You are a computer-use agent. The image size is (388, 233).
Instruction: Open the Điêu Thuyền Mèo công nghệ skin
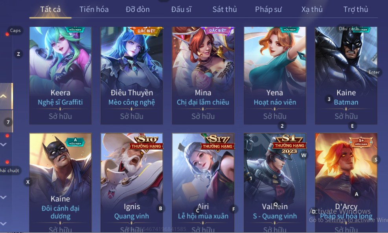pos(132,75)
